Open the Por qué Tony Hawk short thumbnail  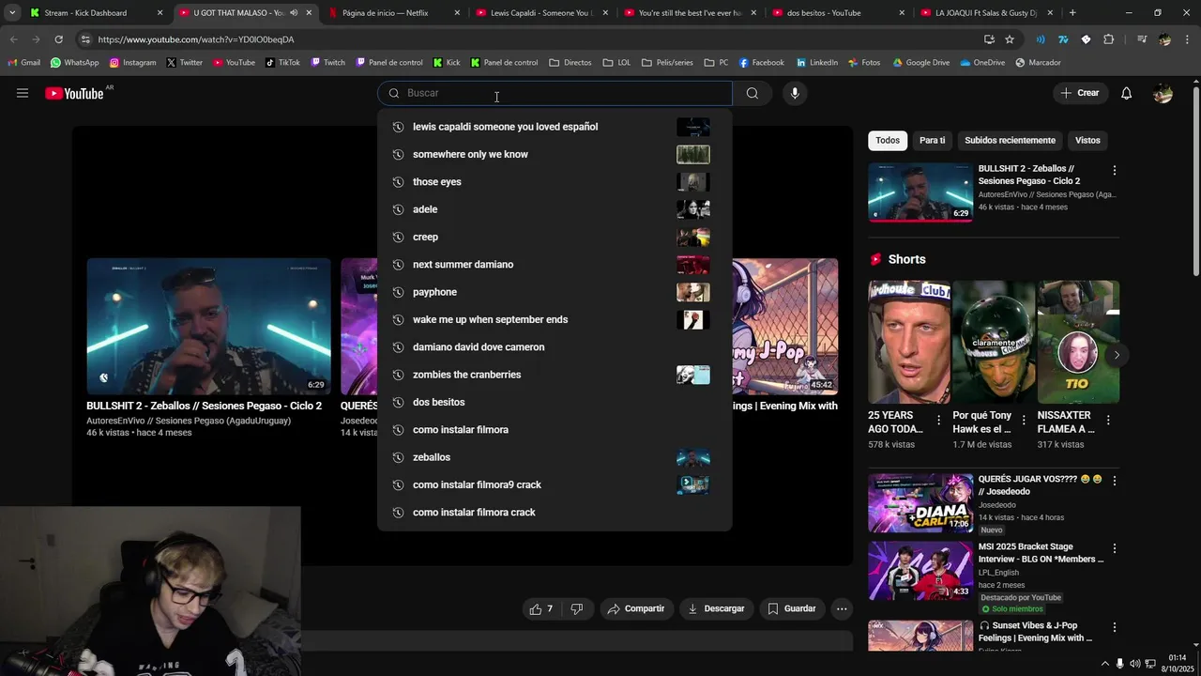(994, 342)
